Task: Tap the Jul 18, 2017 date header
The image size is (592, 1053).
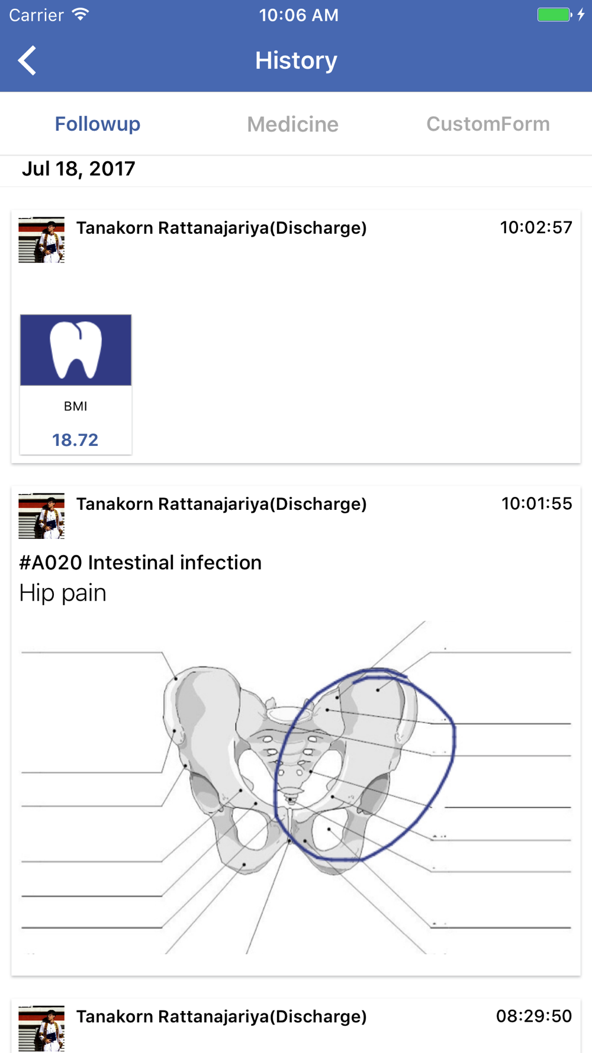Action: point(79,169)
